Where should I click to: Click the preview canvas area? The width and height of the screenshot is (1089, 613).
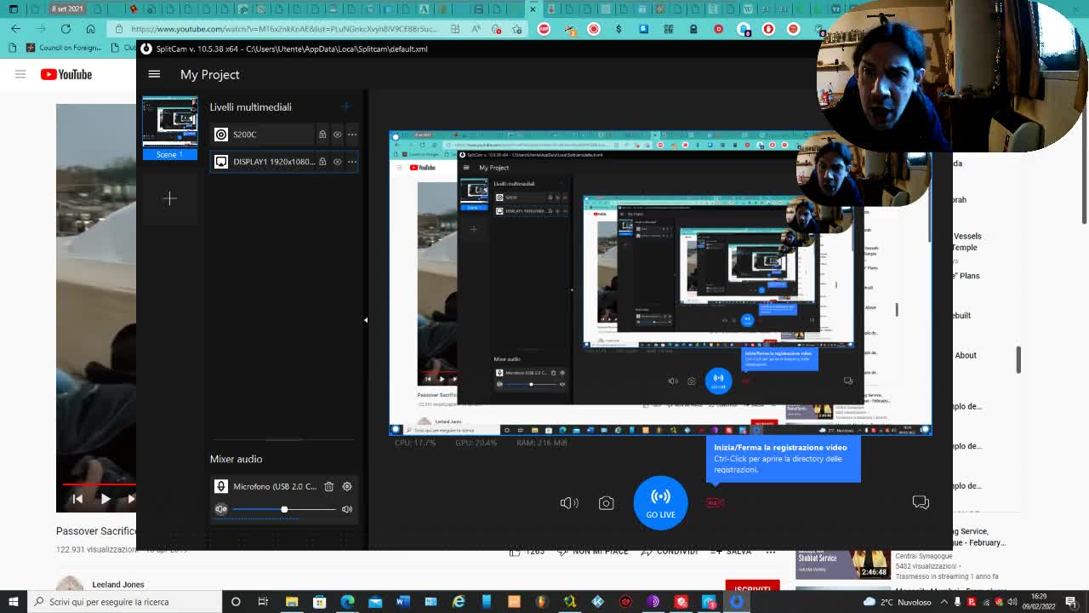(x=660, y=284)
